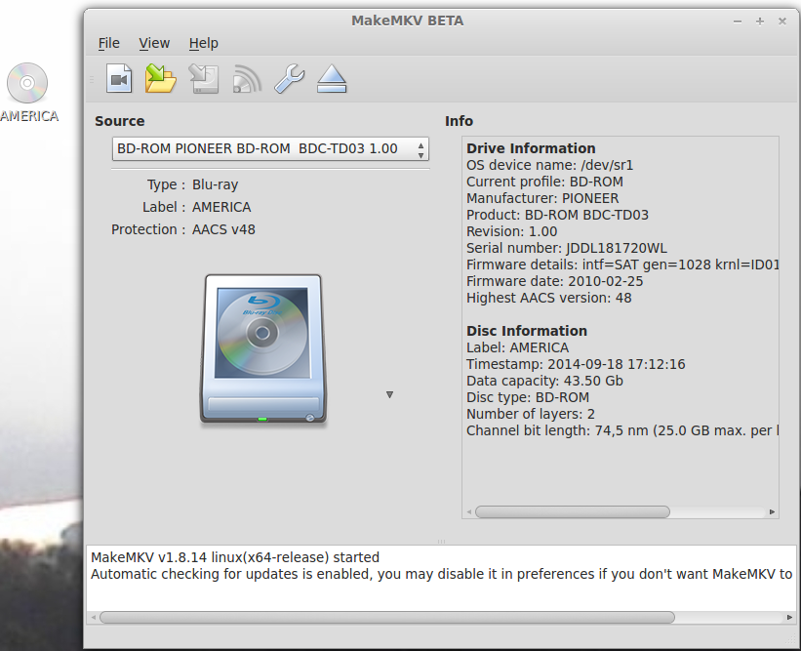801x651 pixels.
Task: Click the Blu-ray type value
Action: click(215, 185)
